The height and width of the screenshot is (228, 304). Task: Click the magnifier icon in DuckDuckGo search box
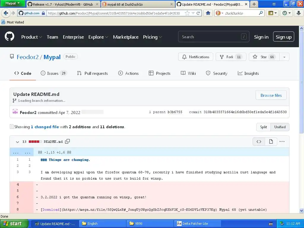click(261, 13)
